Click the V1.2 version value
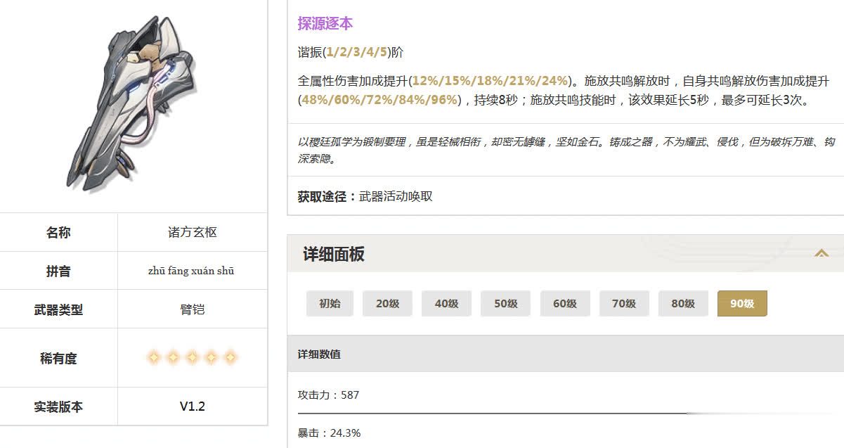 coord(192,407)
